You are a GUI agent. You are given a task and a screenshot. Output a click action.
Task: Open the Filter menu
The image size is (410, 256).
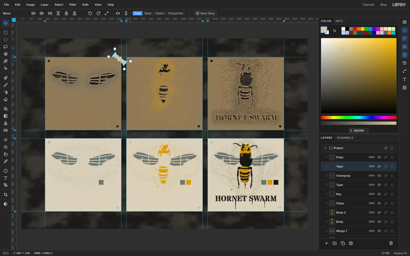point(73,5)
